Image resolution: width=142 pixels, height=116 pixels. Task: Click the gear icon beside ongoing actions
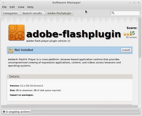4,112
